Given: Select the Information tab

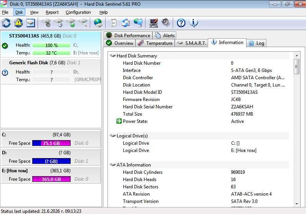Looking at the screenshot, I should pyautogui.click(x=227, y=42).
